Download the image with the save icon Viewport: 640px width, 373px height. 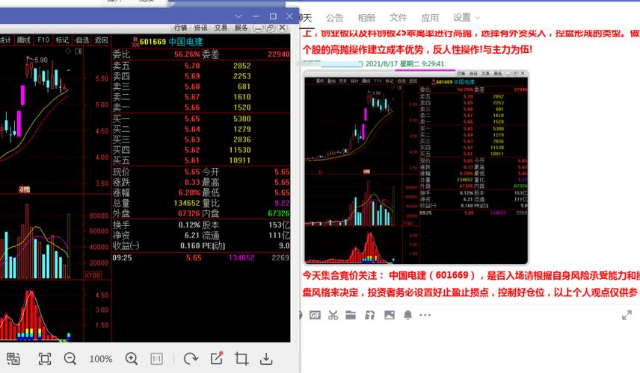[x=266, y=359]
